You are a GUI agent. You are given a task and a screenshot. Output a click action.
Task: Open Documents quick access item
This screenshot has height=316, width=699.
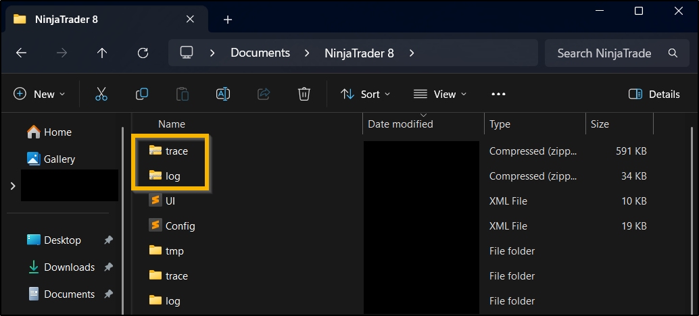pyautogui.click(x=61, y=294)
